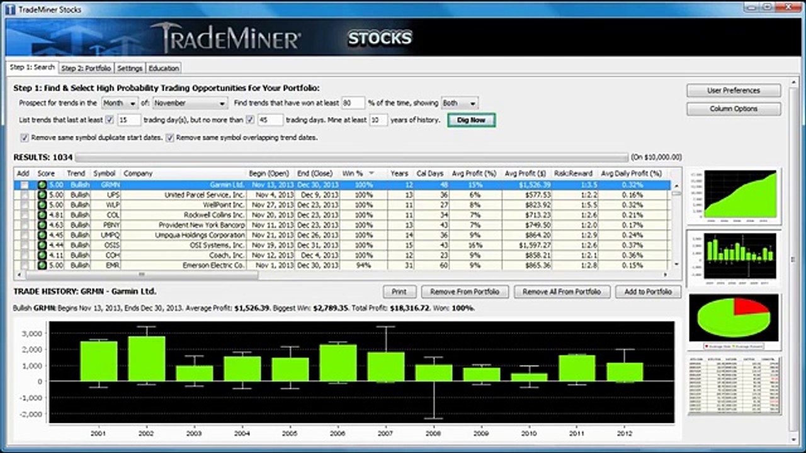Click the results table scroll-down arrow

click(x=677, y=264)
